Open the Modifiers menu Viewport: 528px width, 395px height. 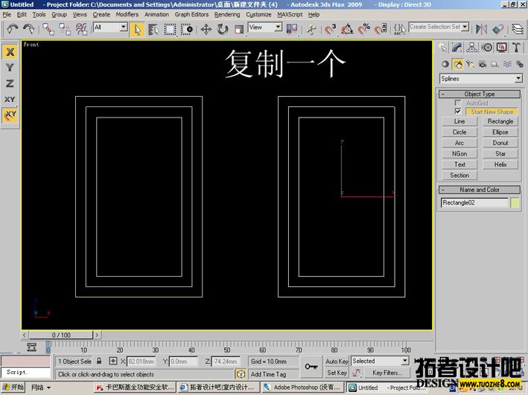tap(127, 14)
